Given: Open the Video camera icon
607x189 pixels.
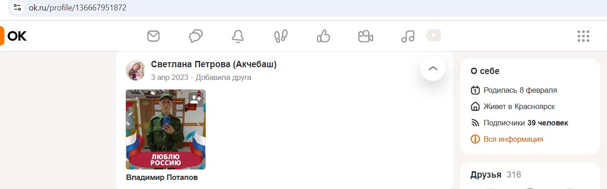Looking at the screenshot, I should click(365, 36).
